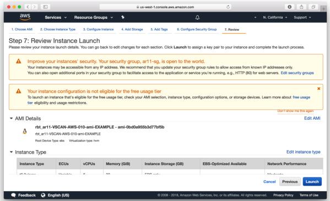
Task: Open the Support dropdown menu
Action: 302,17
